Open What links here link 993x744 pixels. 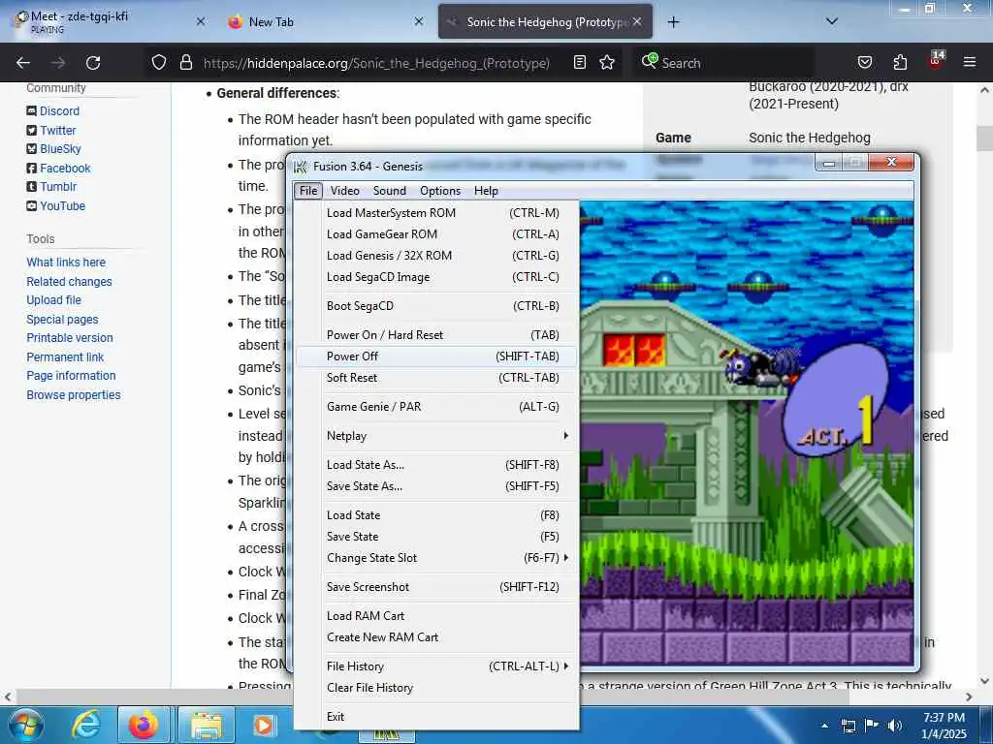[66, 262]
